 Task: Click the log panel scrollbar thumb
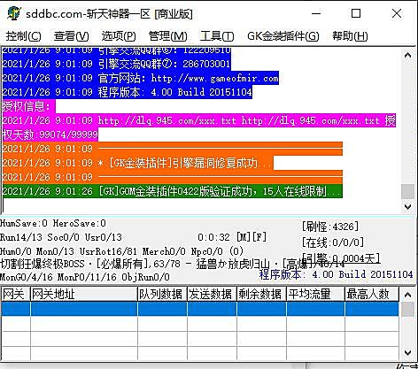click(x=407, y=191)
